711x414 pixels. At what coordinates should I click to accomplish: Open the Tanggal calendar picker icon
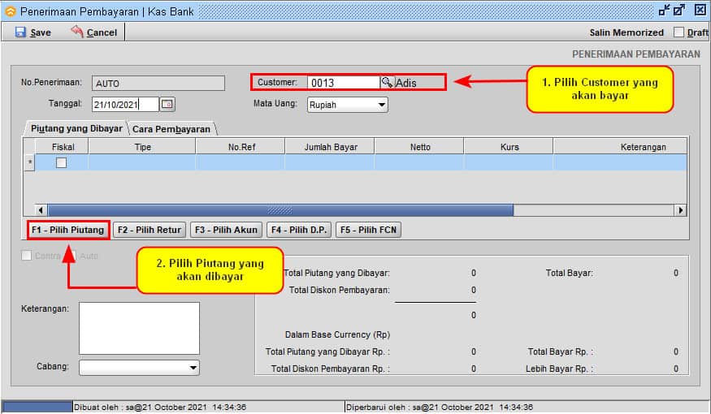coord(167,104)
